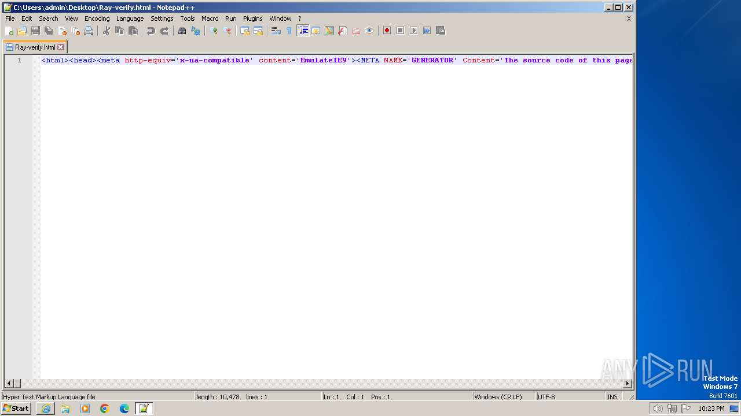Open the File menu
Image resolution: width=741 pixels, height=416 pixels.
[x=10, y=18]
